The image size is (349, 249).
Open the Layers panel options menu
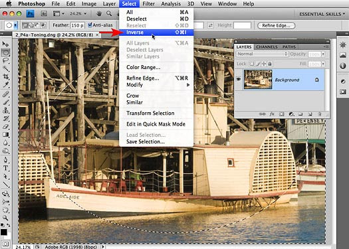click(x=326, y=46)
